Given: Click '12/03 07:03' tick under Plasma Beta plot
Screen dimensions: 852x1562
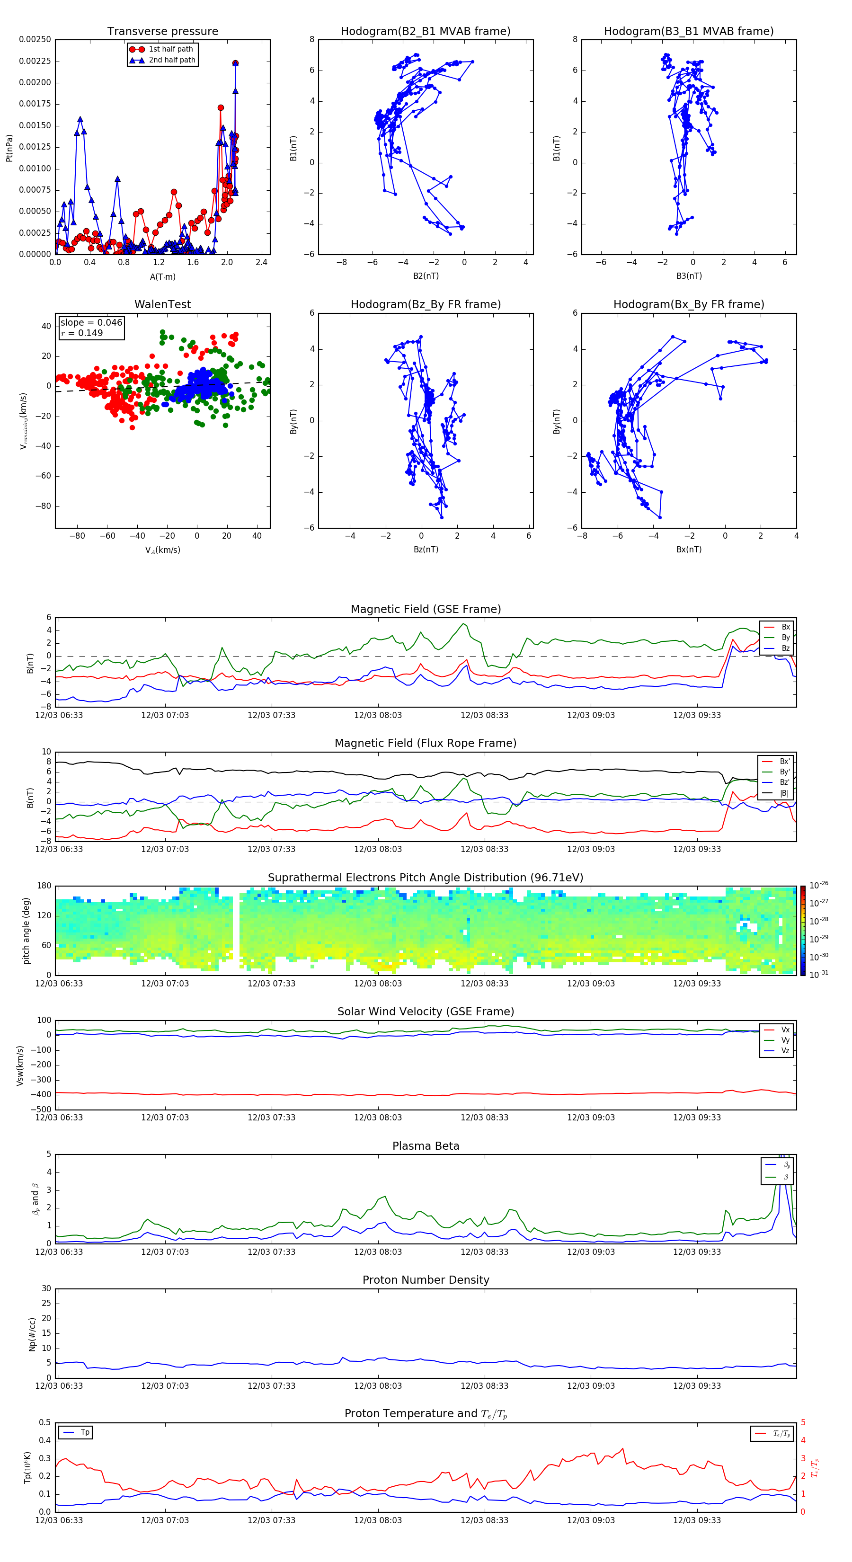Looking at the screenshot, I should tap(165, 1251).
